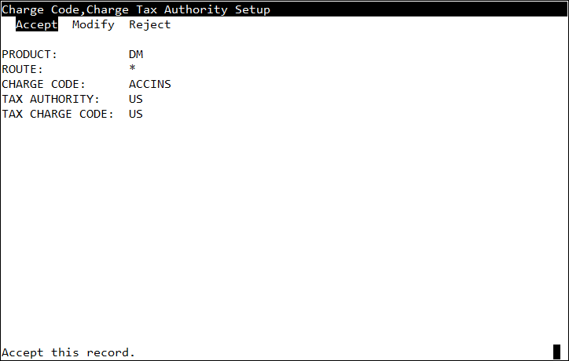Click the word "Accept" in bottom status line
569x361 pixels.
click(x=23, y=352)
